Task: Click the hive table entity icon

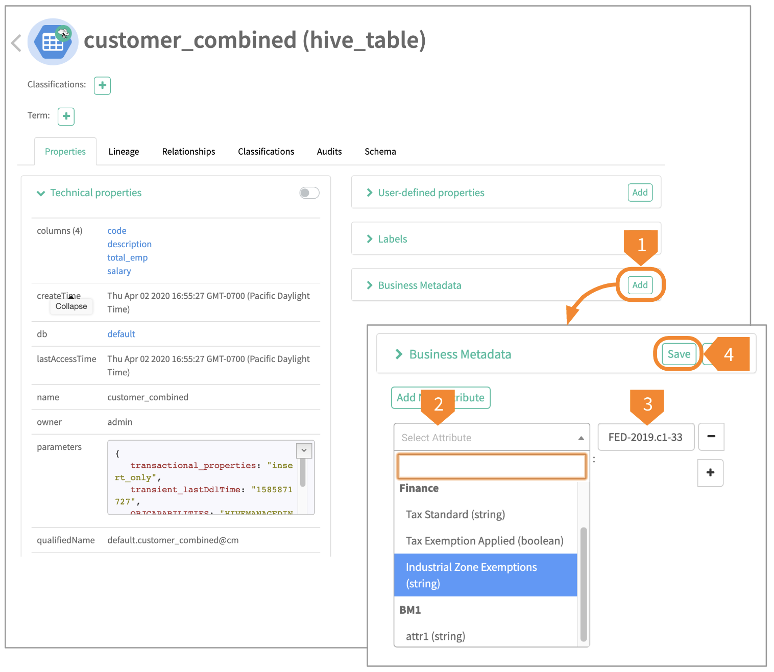Action: [53, 42]
